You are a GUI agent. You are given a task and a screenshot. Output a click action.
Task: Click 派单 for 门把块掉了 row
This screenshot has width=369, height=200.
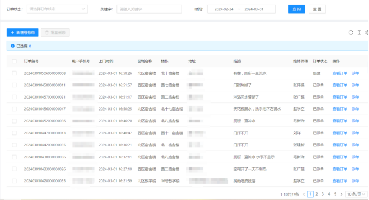coord(355,85)
